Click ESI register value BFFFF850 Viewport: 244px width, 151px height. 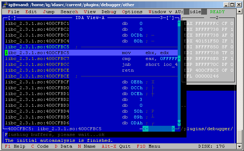pyautogui.click(x=207, y=47)
